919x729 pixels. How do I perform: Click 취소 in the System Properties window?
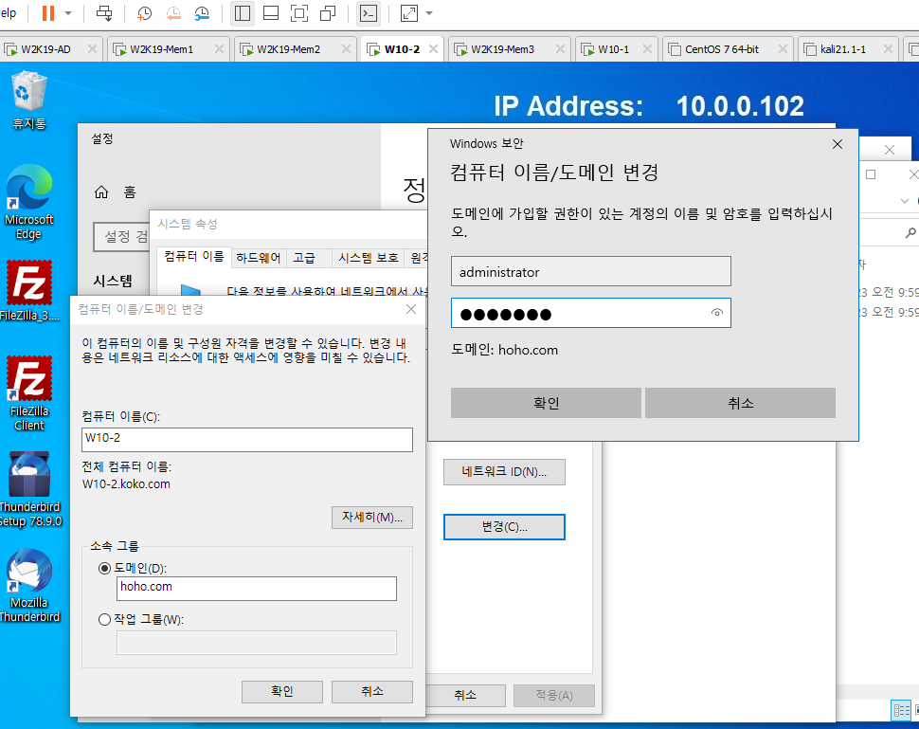pos(465,695)
